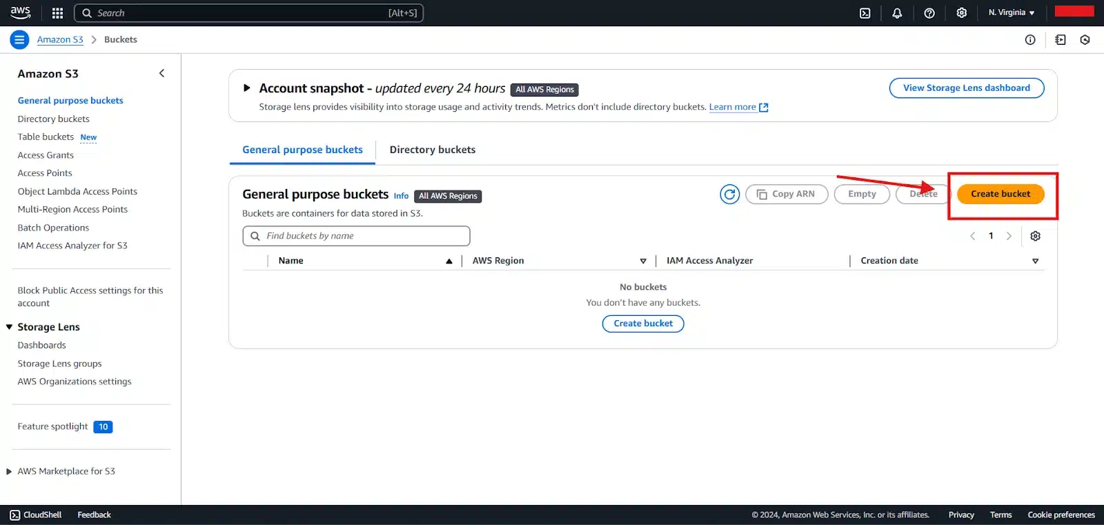Click the top search bar
1104x525 pixels.
248,13
